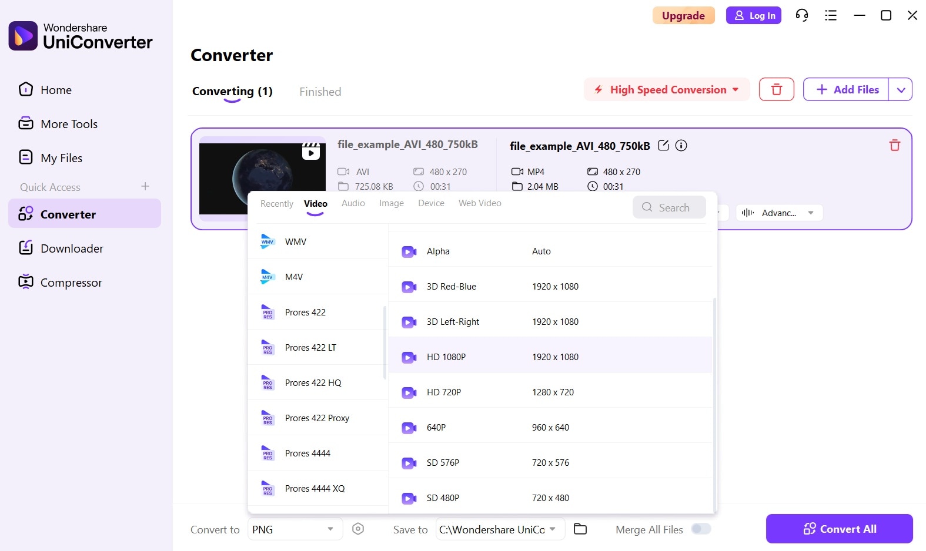
Task: Delete all files with the toolbar trash button
Action: [777, 89]
